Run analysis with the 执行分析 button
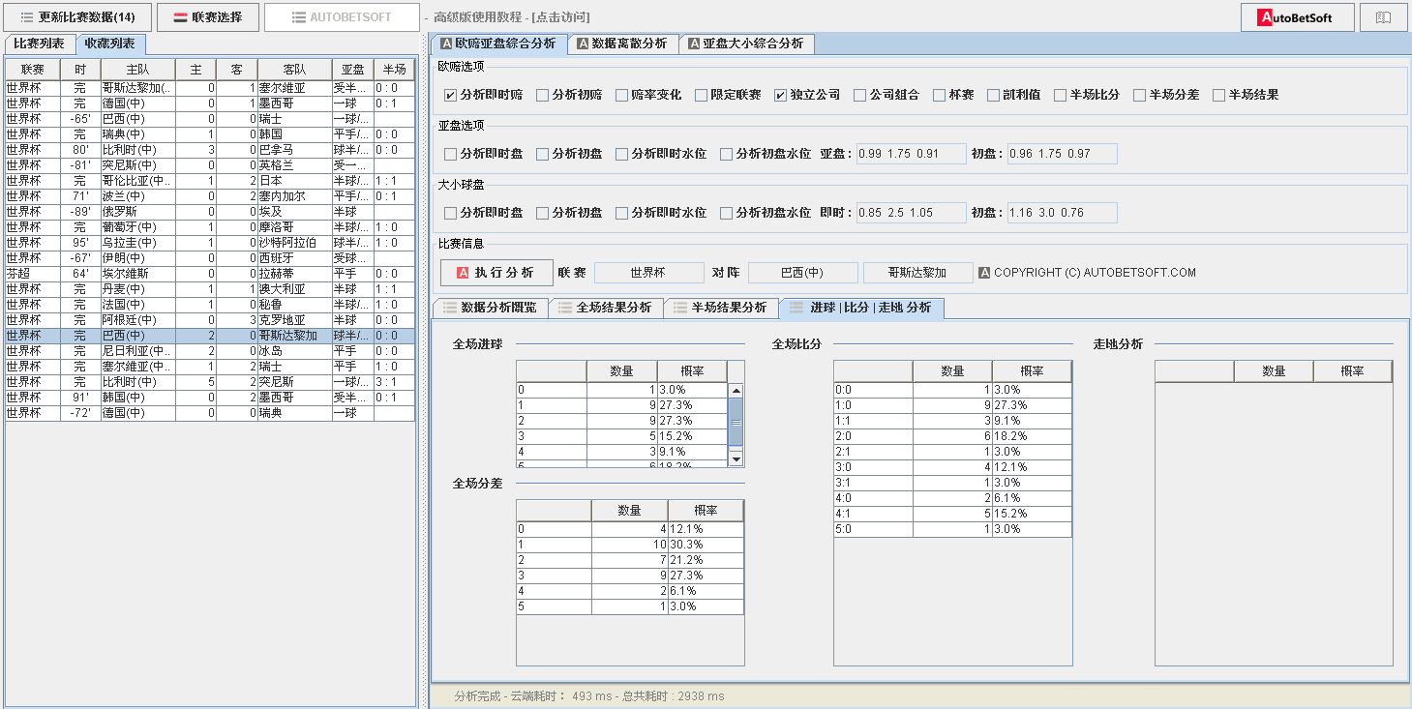This screenshot has height=709, width=1412. coord(496,273)
